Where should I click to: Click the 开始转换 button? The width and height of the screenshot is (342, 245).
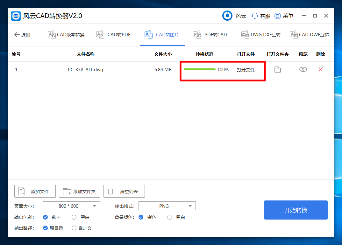296,210
